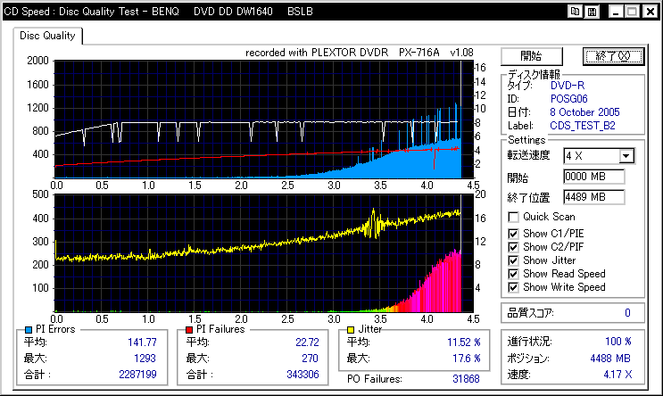Click the red PI Failures legend square
Image resolution: width=663 pixels, height=396 pixels.
click(191, 330)
